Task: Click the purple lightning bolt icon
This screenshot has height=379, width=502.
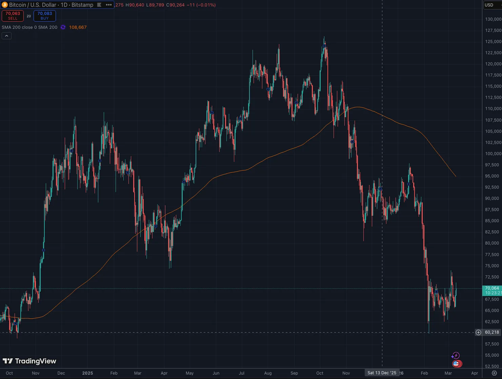Action: click(456, 356)
